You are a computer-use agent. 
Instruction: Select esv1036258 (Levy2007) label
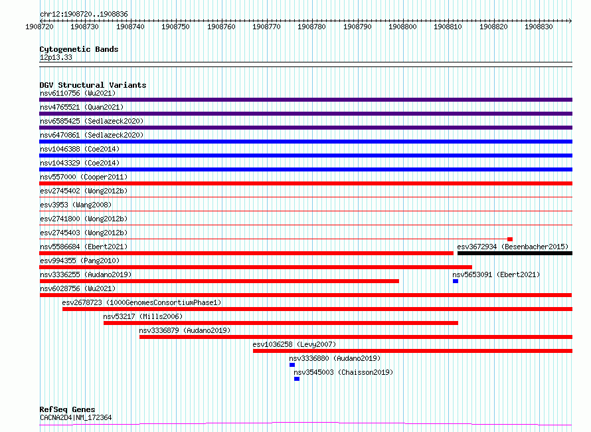(294, 344)
